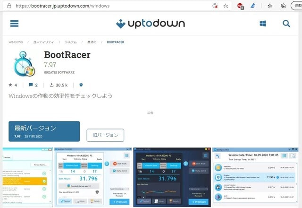Viewport: 302px width, 208px height.
Task: Click the BOOTRACER breadcrumb
Action: click(116, 42)
